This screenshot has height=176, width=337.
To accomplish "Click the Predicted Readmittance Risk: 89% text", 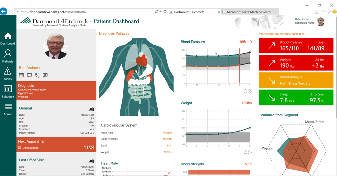I will click(x=282, y=34).
